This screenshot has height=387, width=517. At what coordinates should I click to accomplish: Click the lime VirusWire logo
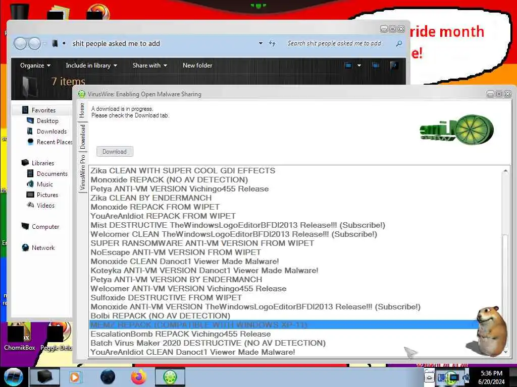[x=457, y=130]
